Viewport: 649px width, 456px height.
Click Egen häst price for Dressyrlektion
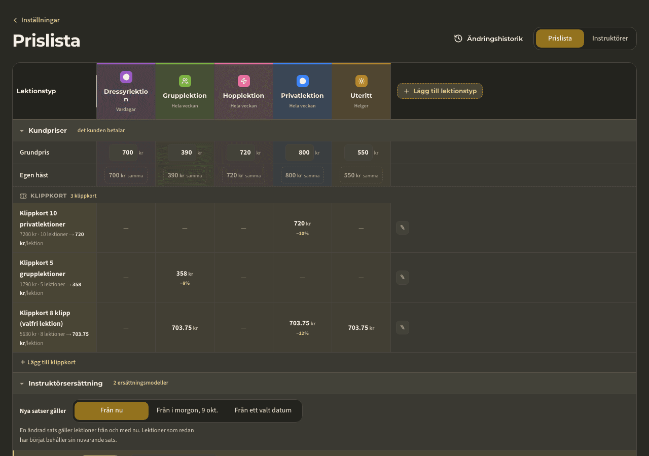(x=126, y=175)
